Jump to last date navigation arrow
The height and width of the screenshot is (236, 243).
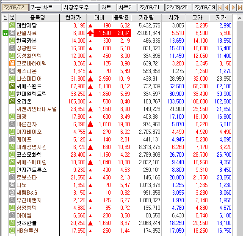(240, 8)
